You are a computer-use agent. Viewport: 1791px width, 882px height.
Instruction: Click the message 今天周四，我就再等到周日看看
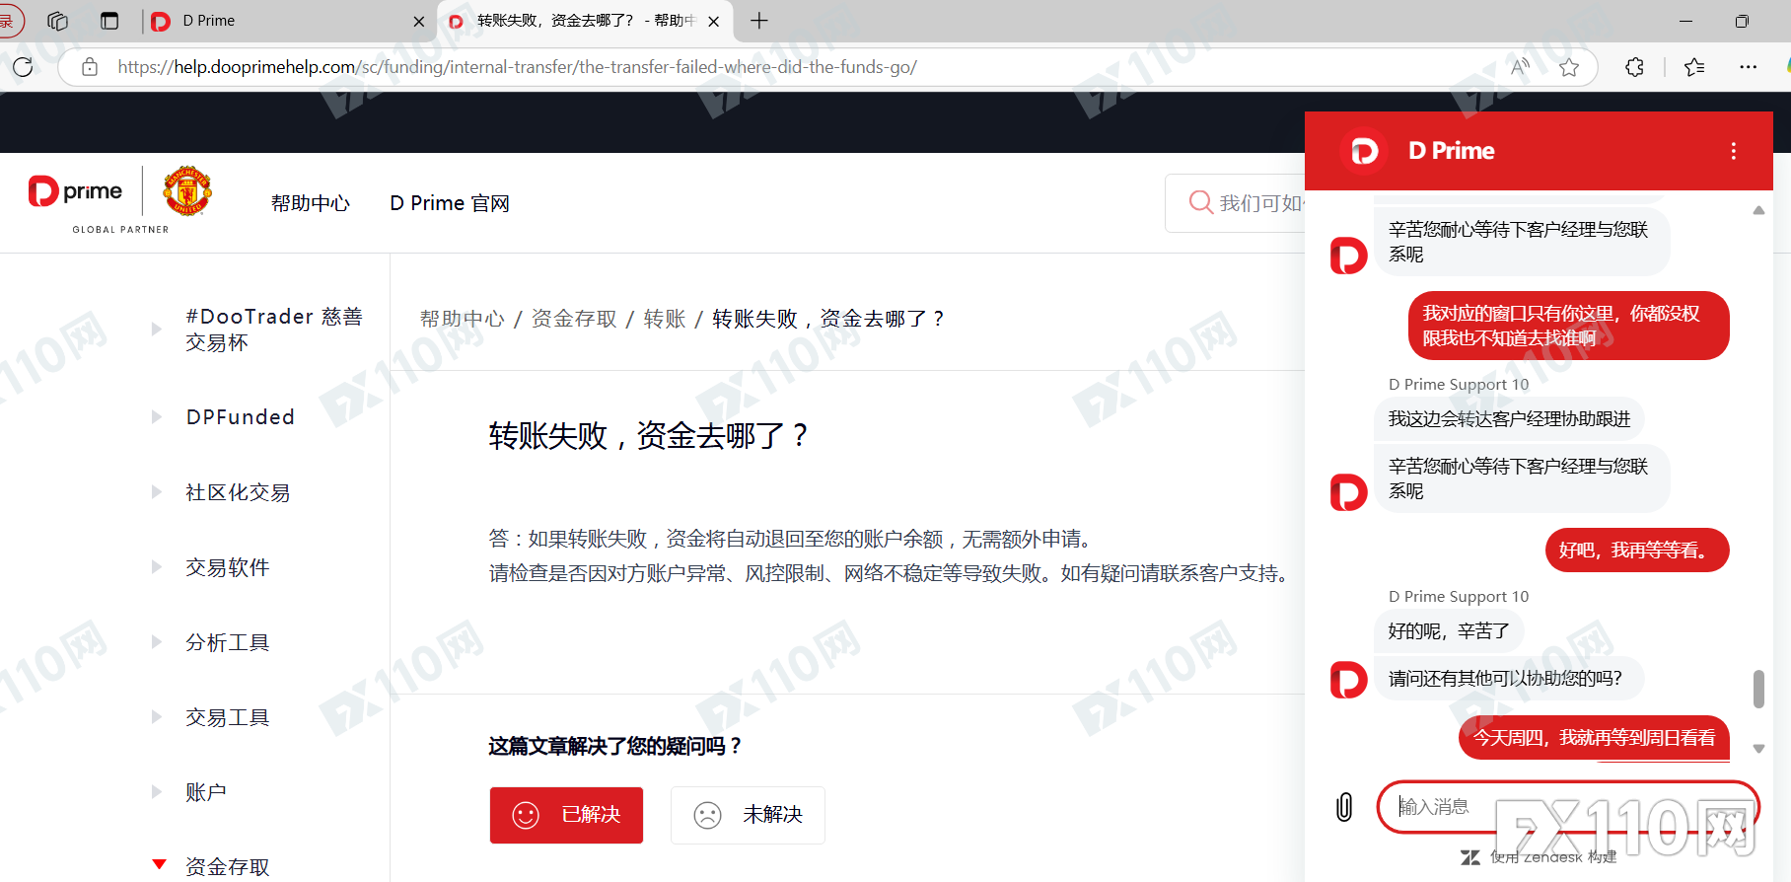pyautogui.click(x=1594, y=738)
